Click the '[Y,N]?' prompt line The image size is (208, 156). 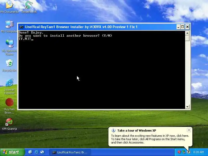[x=25, y=39]
